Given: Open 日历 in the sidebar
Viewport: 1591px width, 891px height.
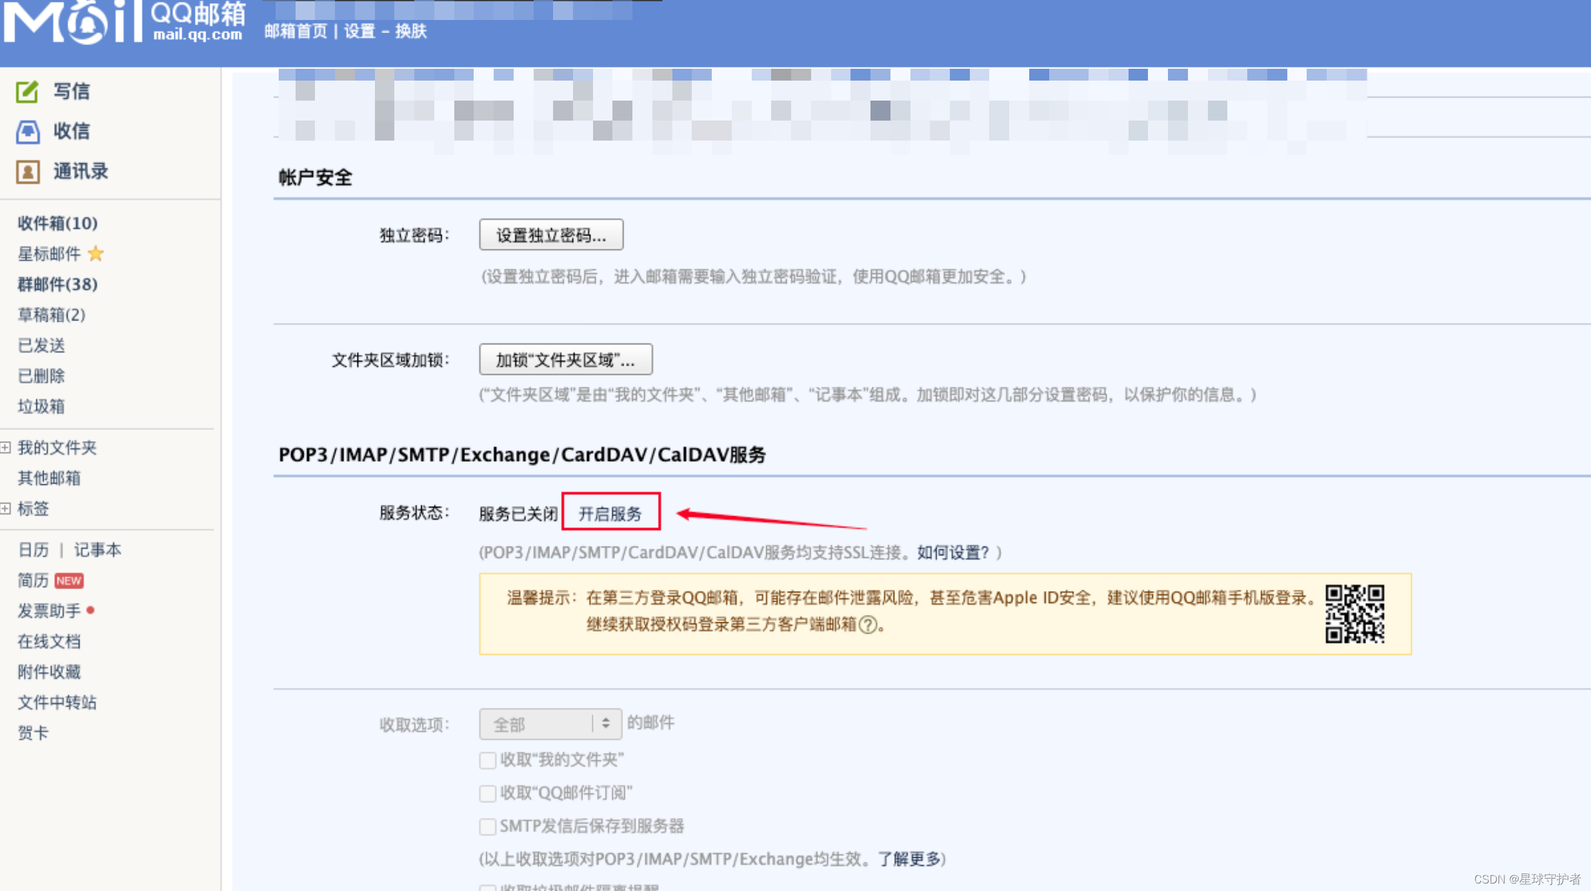Looking at the screenshot, I should (33, 550).
